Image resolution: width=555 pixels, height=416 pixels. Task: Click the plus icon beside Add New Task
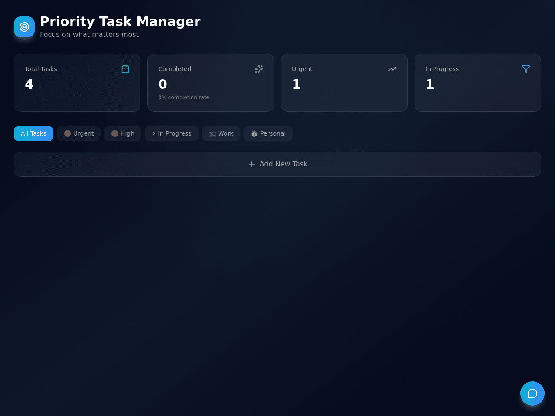(x=252, y=164)
